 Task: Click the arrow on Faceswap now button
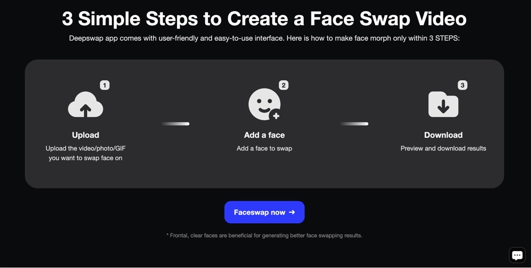coord(292,212)
